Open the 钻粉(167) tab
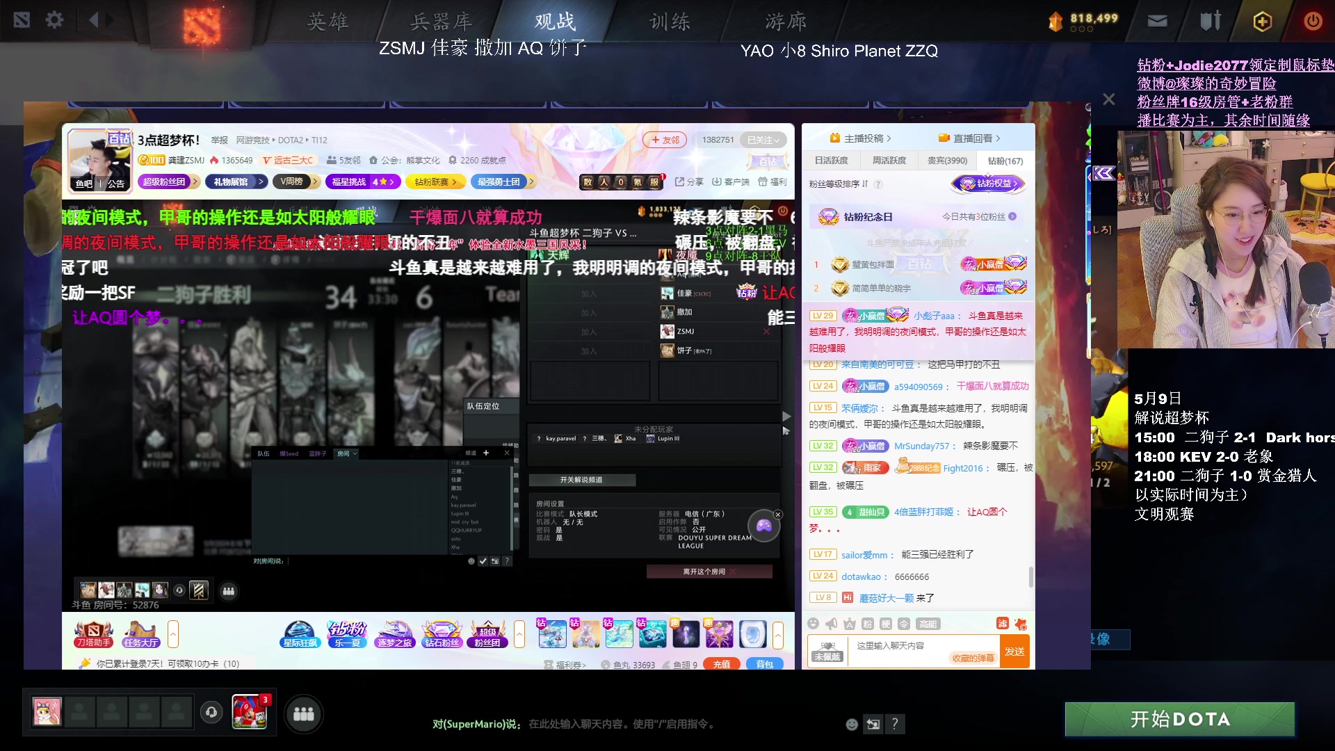Viewport: 1335px width, 751px height. (x=1005, y=161)
